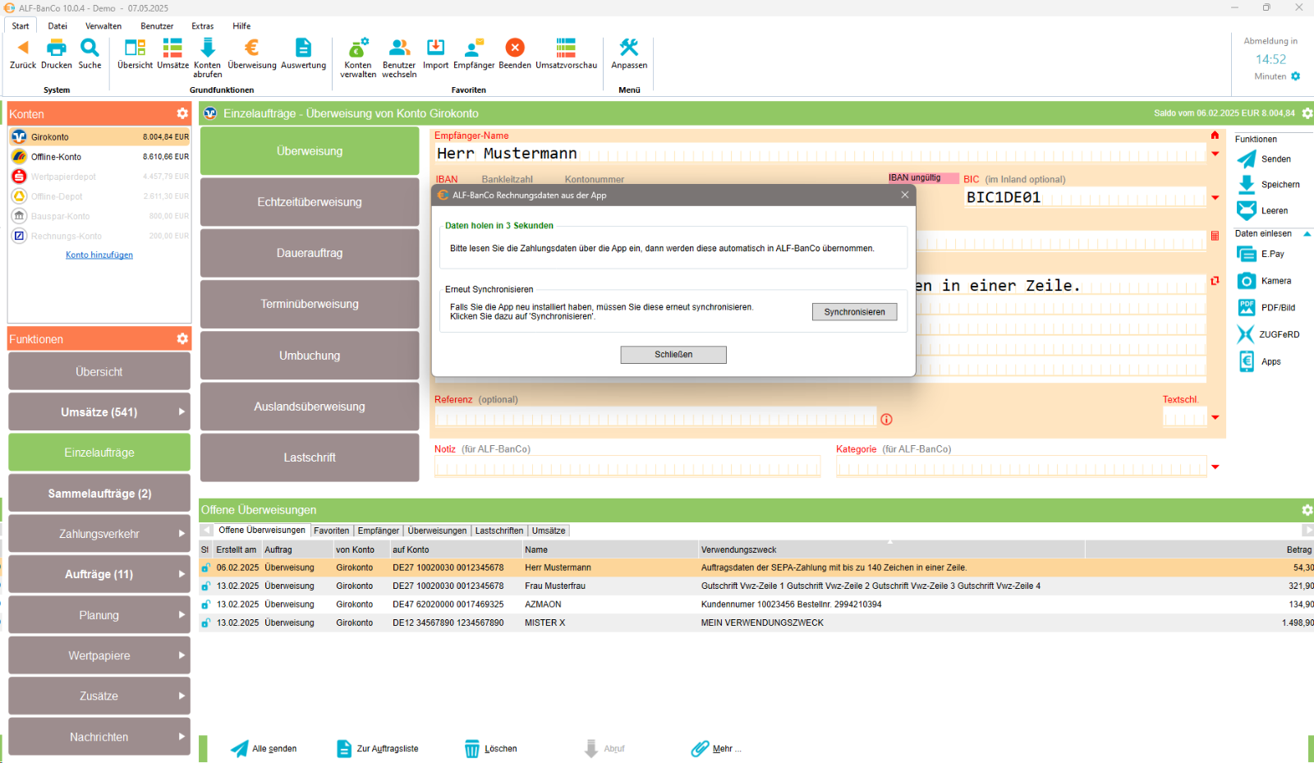Expand the Wertpapiere submenu
Screen dimensions: 1314x763
181,655
